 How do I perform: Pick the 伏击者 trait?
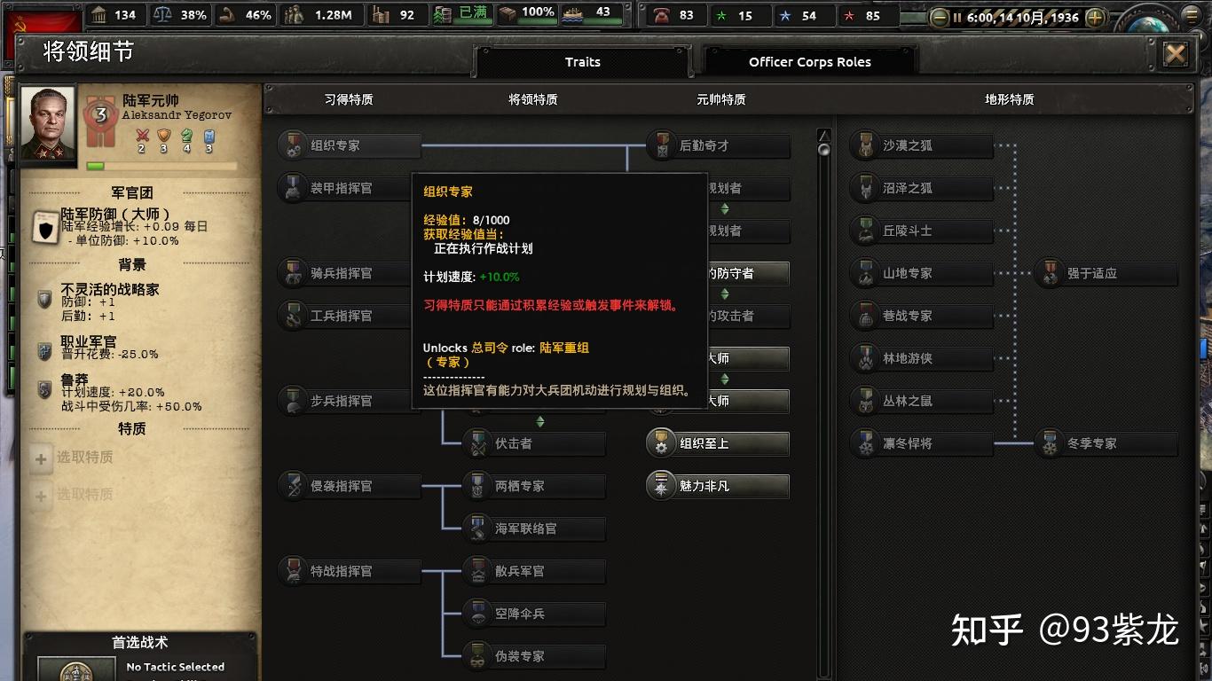tap(534, 443)
